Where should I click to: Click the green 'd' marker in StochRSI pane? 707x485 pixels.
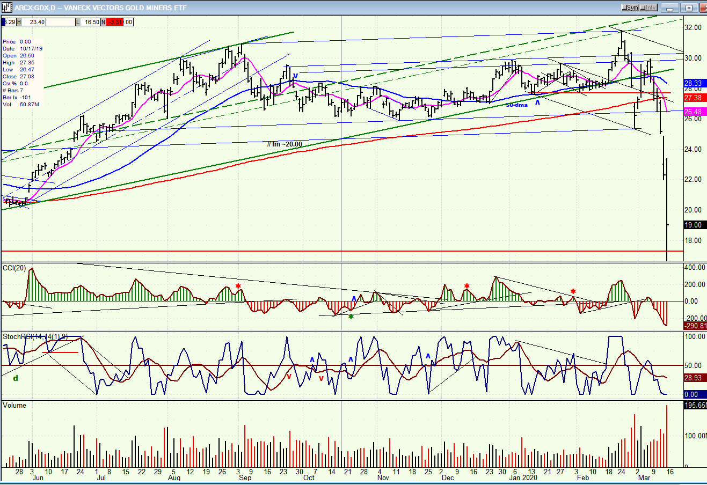[x=16, y=378]
